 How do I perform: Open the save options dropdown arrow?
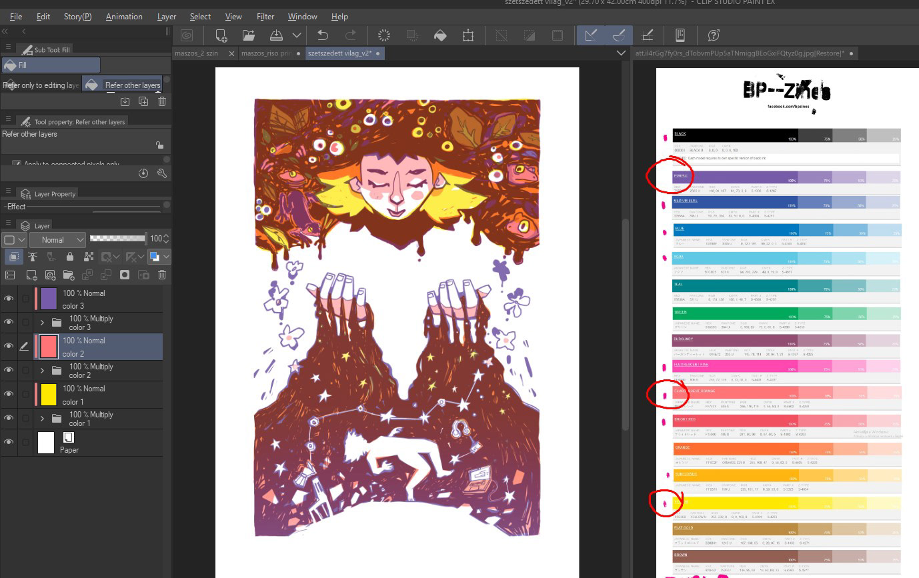297,35
